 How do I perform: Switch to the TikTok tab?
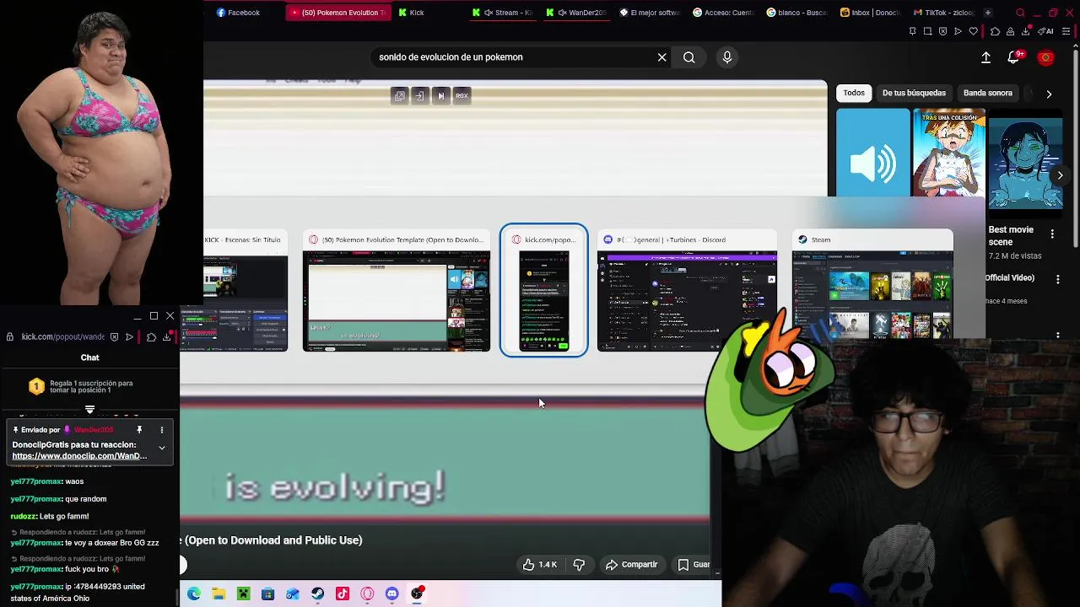[x=942, y=13]
